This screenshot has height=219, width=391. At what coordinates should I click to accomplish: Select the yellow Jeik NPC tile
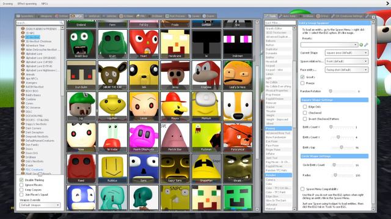144,75
